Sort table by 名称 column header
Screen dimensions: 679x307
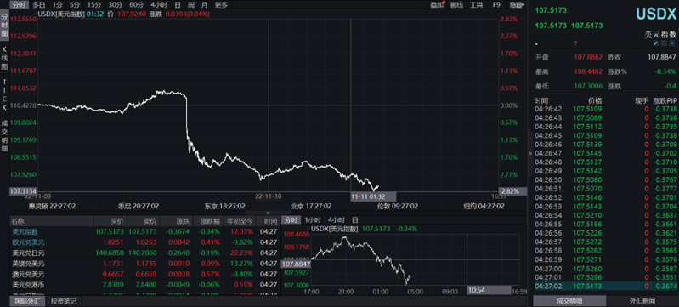pos(52,221)
